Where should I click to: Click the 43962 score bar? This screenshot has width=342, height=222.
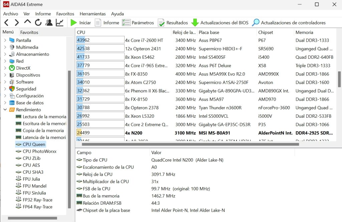[100, 40]
